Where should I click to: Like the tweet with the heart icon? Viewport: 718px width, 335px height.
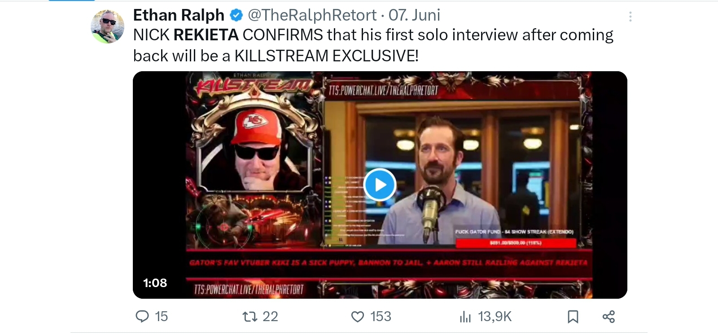coord(358,317)
